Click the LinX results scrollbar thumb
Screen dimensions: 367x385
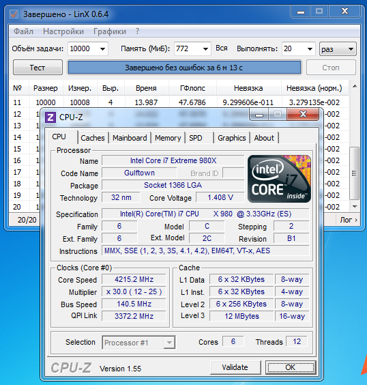click(354, 173)
